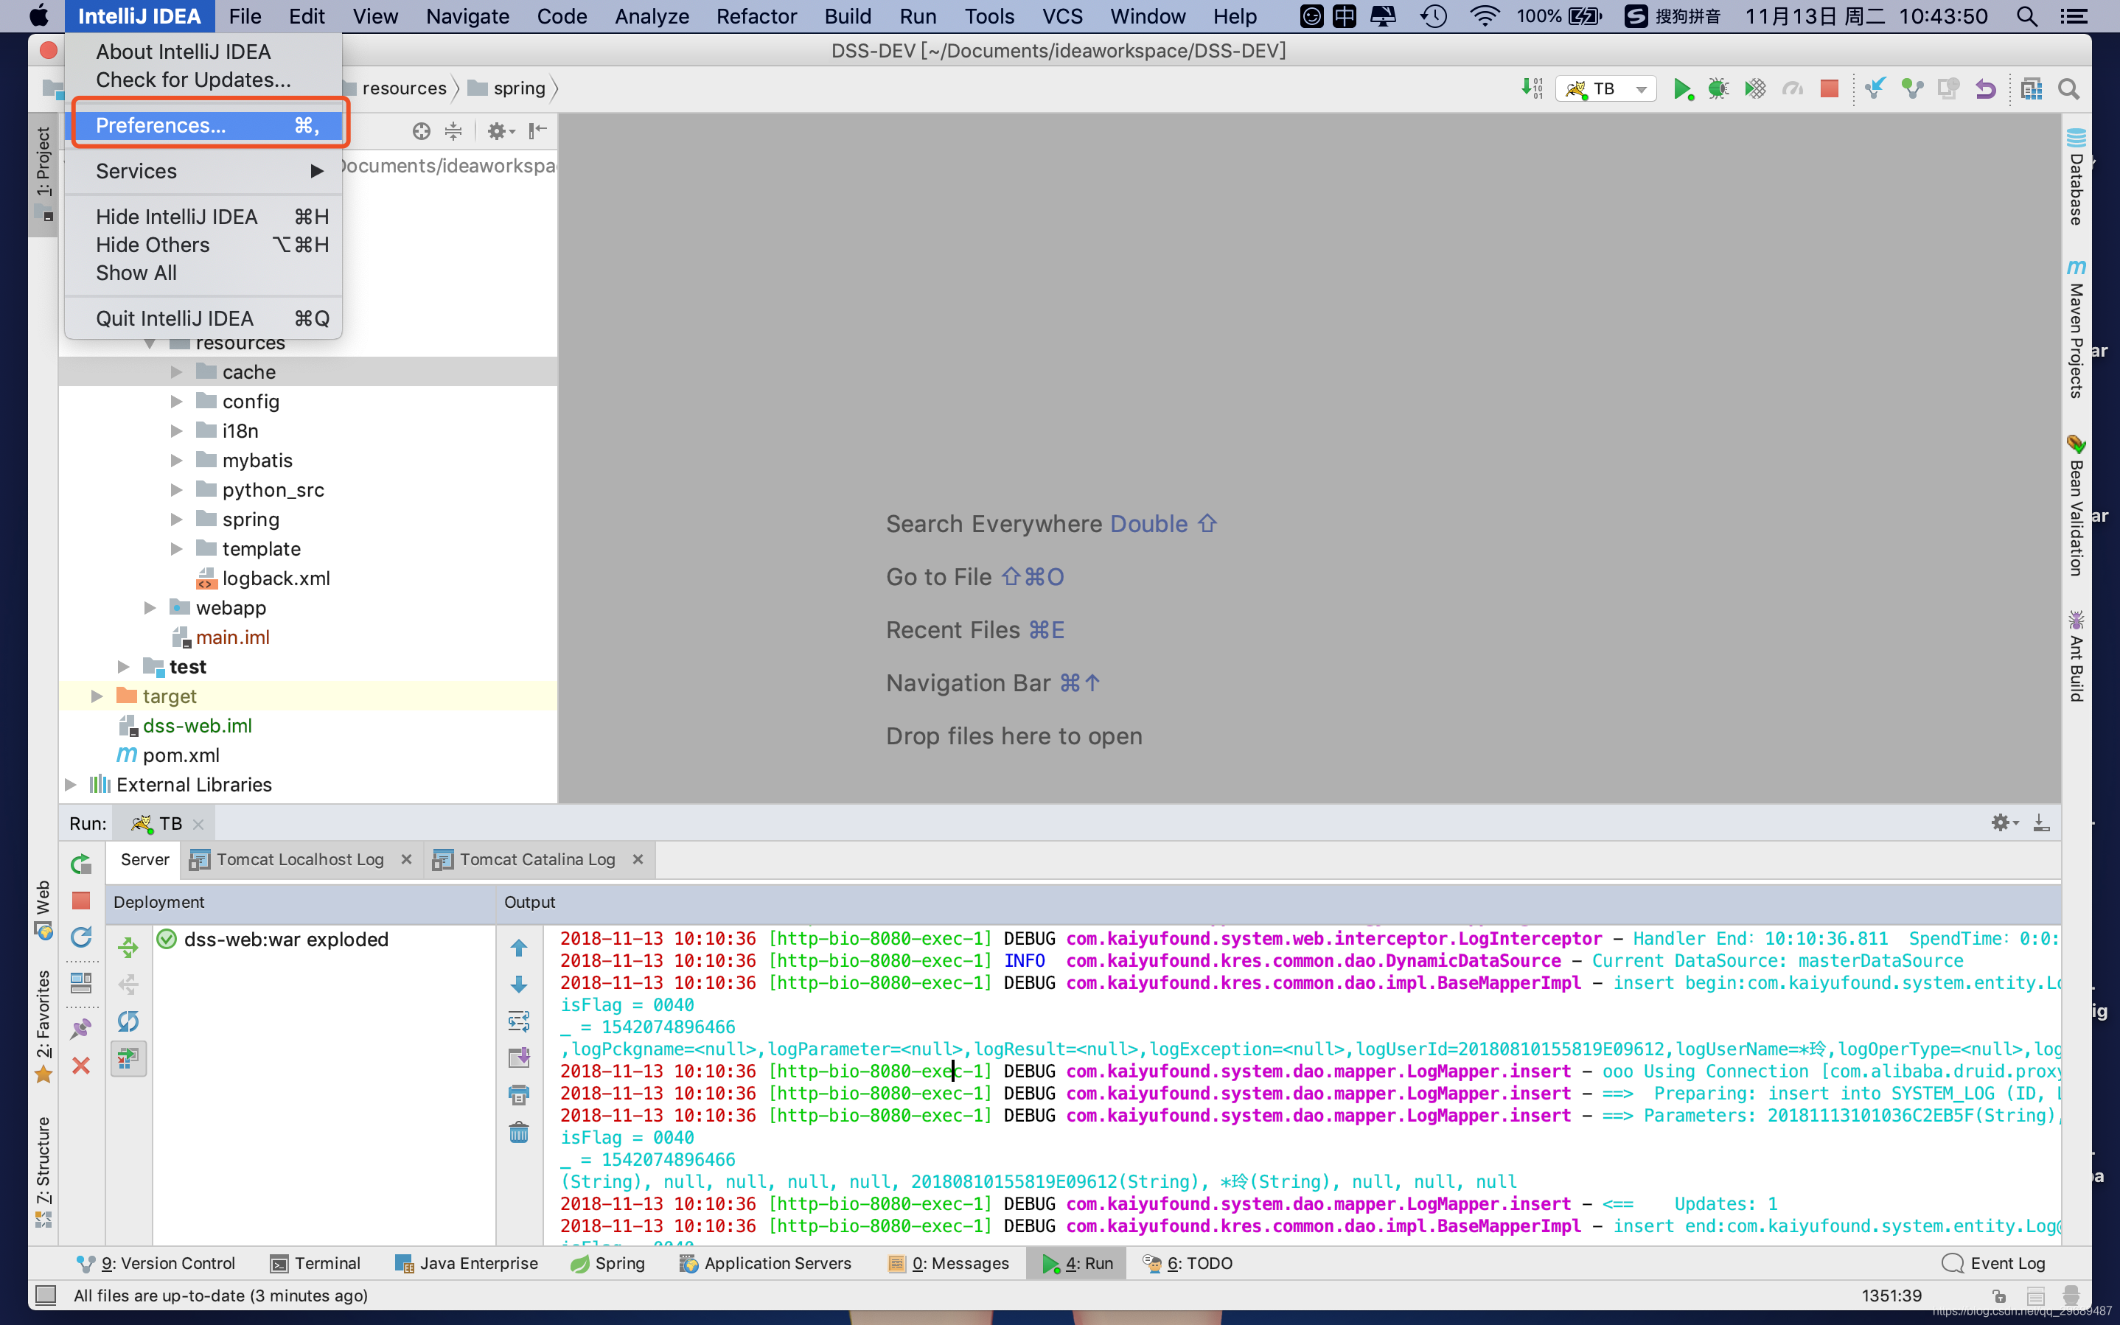Open Terminal tool window
Screen dimensions: 2120x1325
[x=315, y=1263]
